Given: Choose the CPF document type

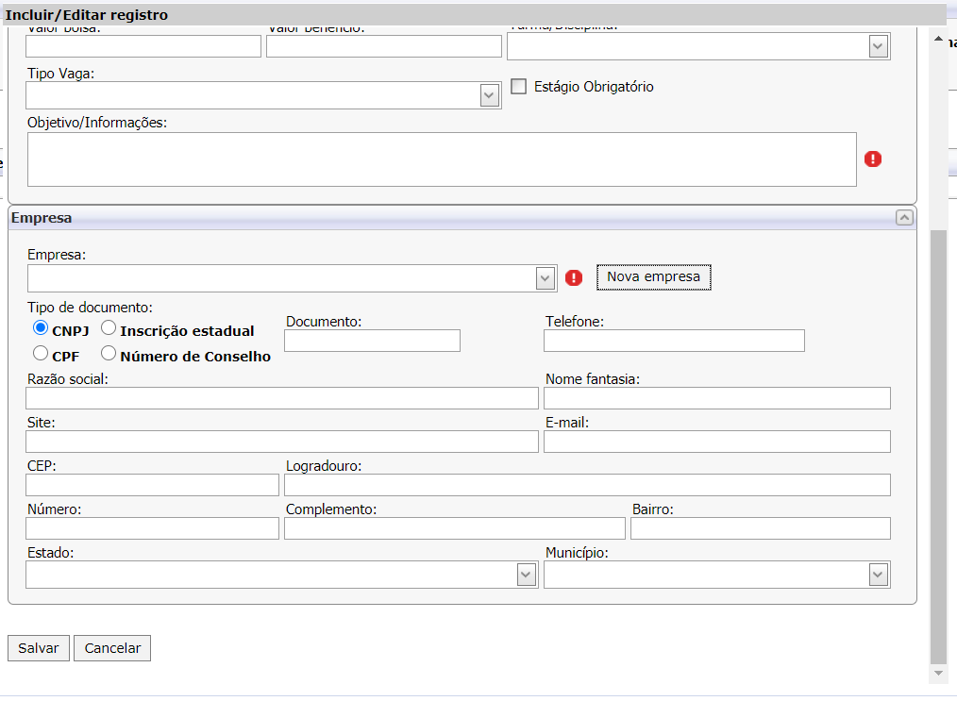Looking at the screenshot, I should click(41, 353).
